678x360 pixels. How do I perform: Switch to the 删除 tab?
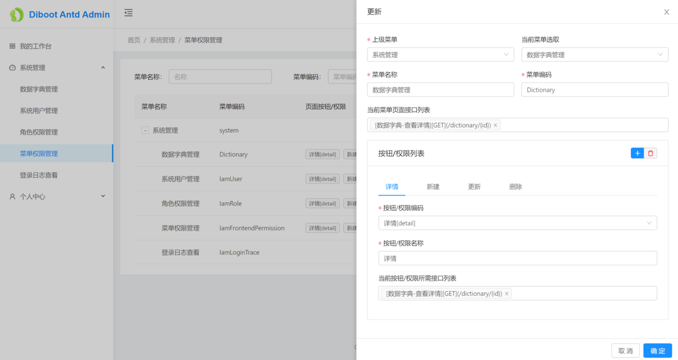516,186
